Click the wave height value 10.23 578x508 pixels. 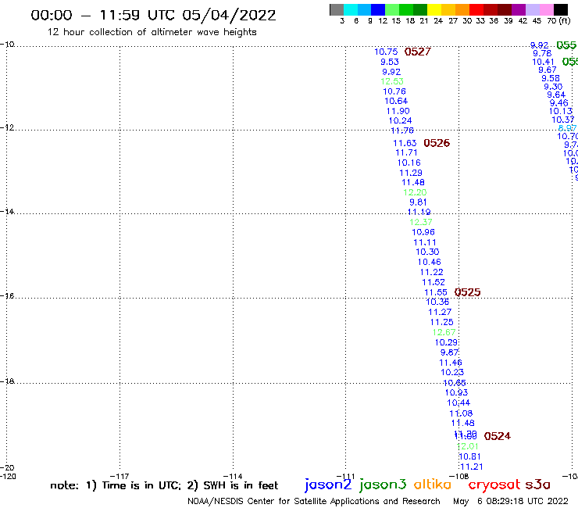[x=452, y=373]
